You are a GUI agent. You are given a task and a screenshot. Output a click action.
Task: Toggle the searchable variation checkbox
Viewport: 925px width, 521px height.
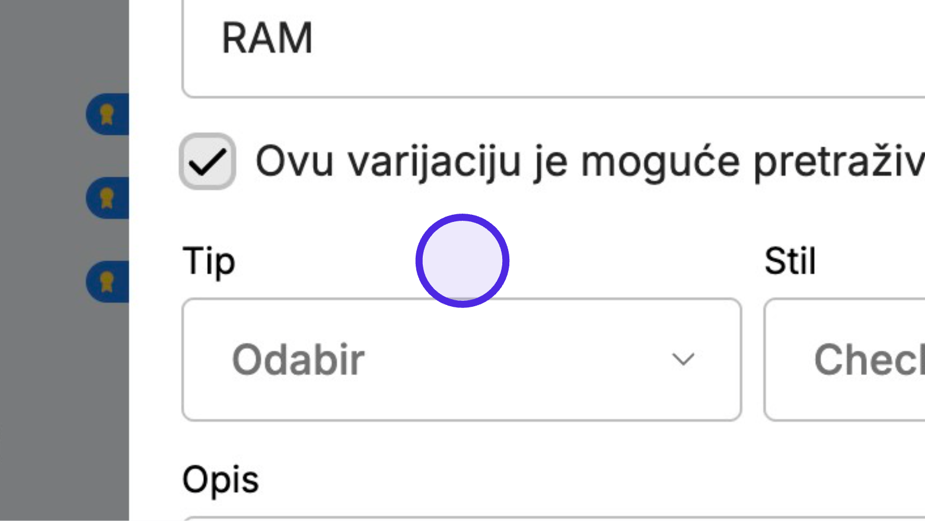[x=208, y=161]
